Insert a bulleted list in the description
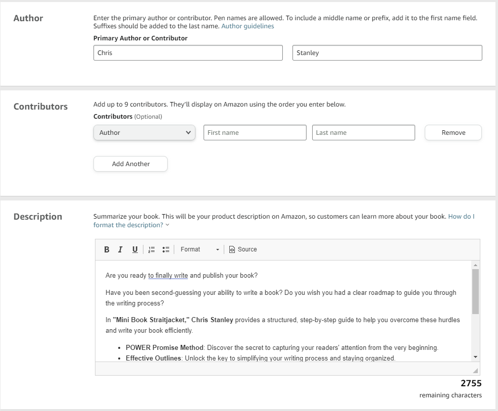The image size is (498, 411). point(166,249)
